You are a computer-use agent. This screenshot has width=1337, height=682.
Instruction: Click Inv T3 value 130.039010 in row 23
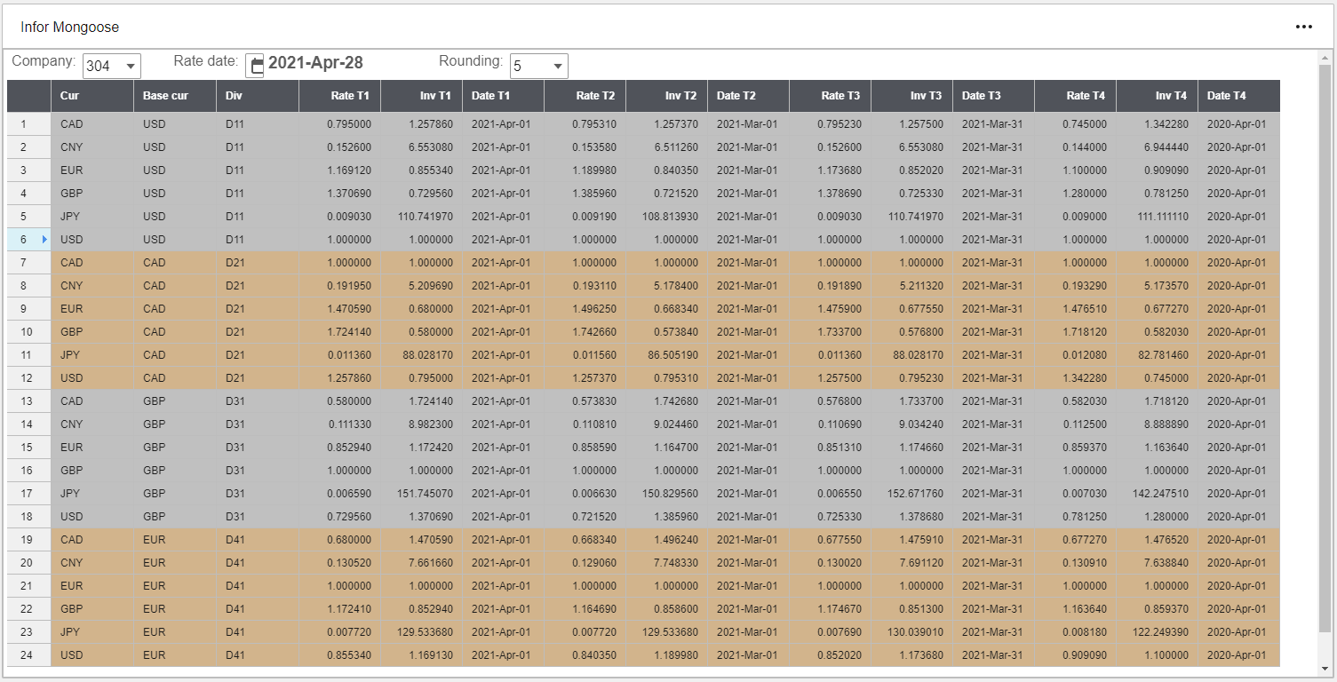point(912,631)
